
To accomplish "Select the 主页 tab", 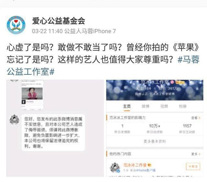I will click(x=127, y=106).
